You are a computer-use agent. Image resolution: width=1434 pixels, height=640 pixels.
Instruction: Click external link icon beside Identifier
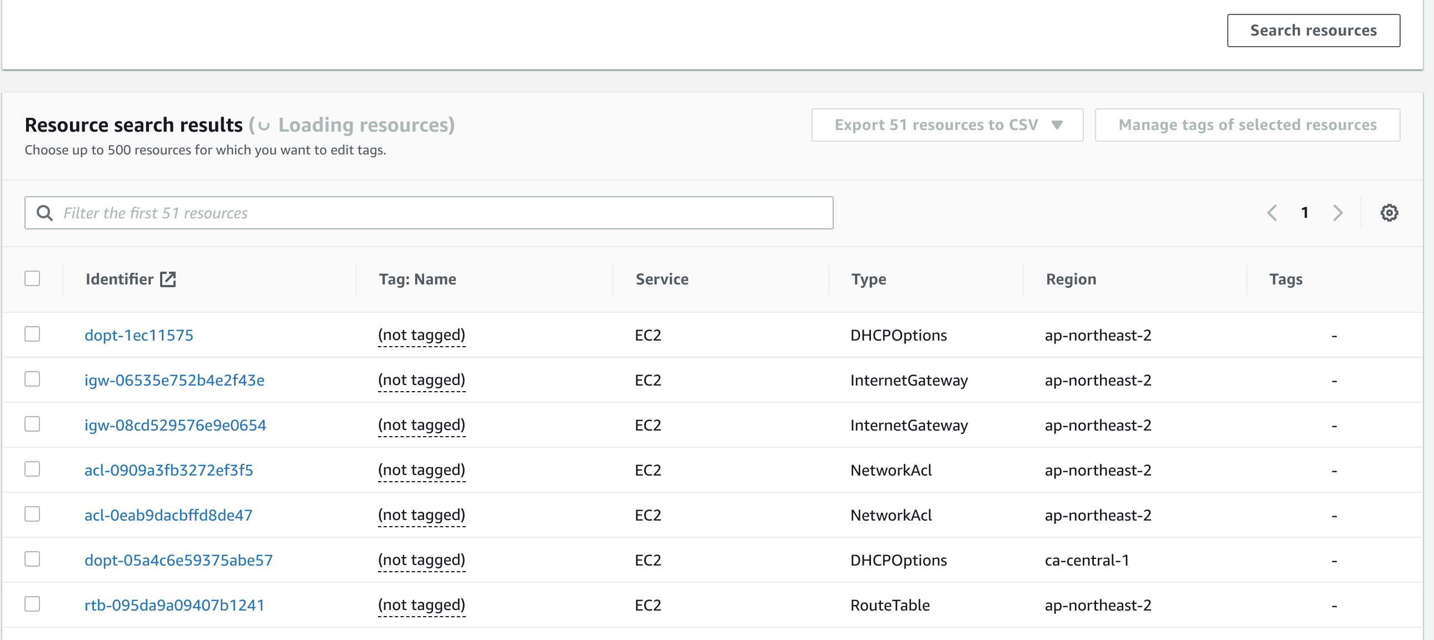pyautogui.click(x=167, y=279)
